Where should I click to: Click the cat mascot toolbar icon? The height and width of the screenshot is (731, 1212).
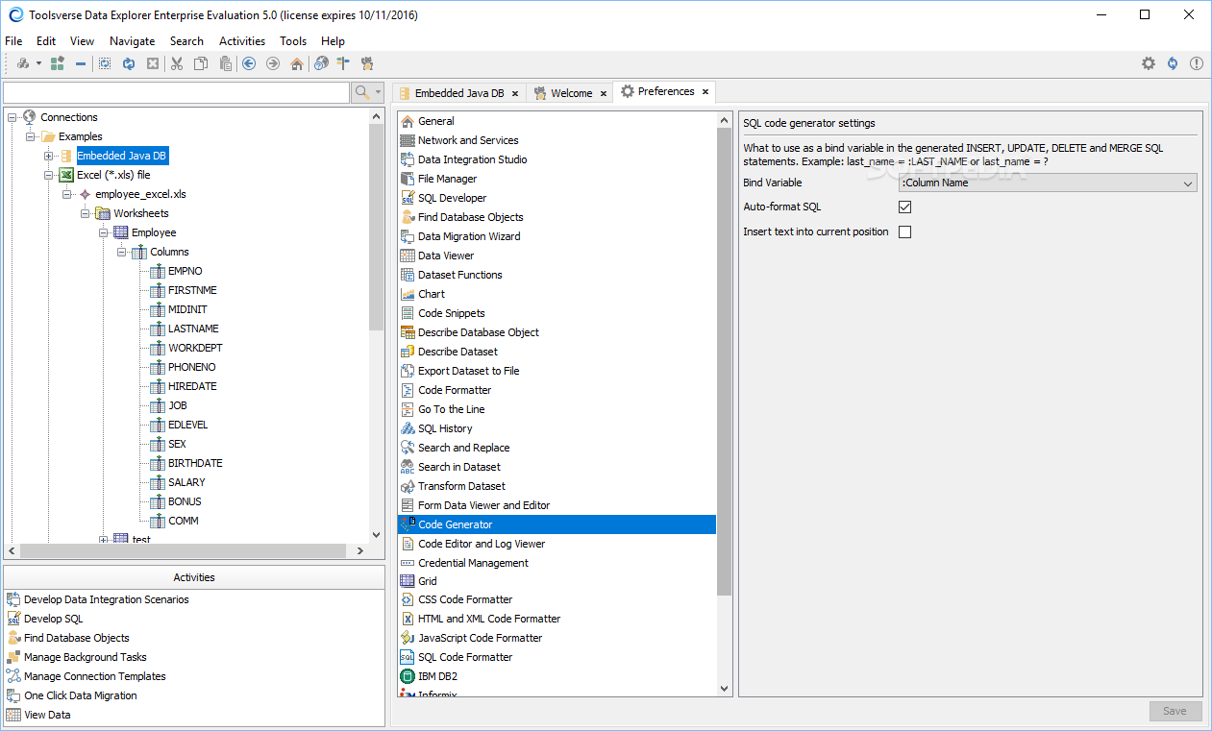[x=367, y=63]
